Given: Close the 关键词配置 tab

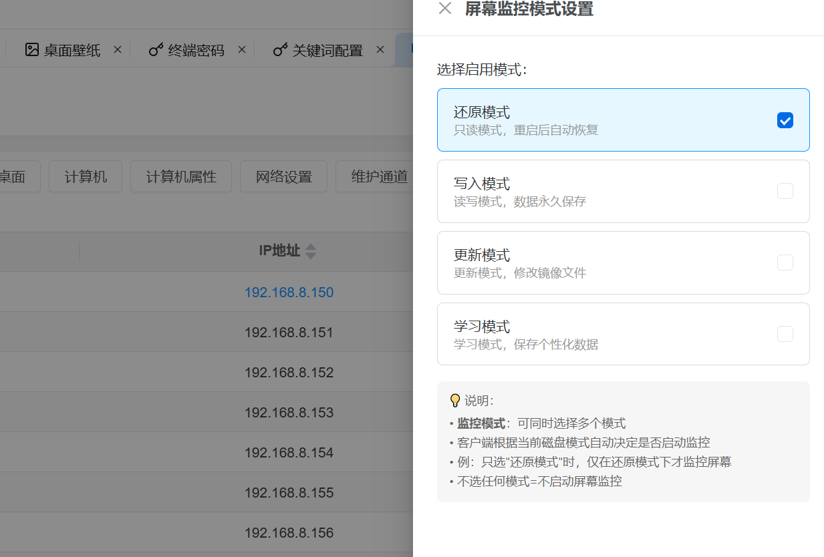Looking at the screenshot, I should point(380,49).
